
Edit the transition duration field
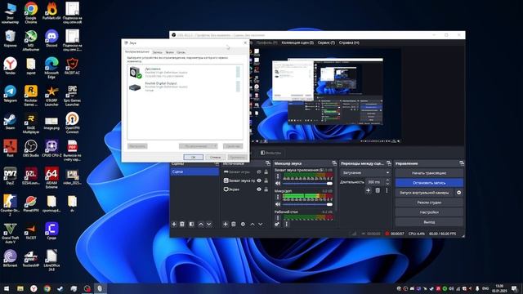(374, 182)
